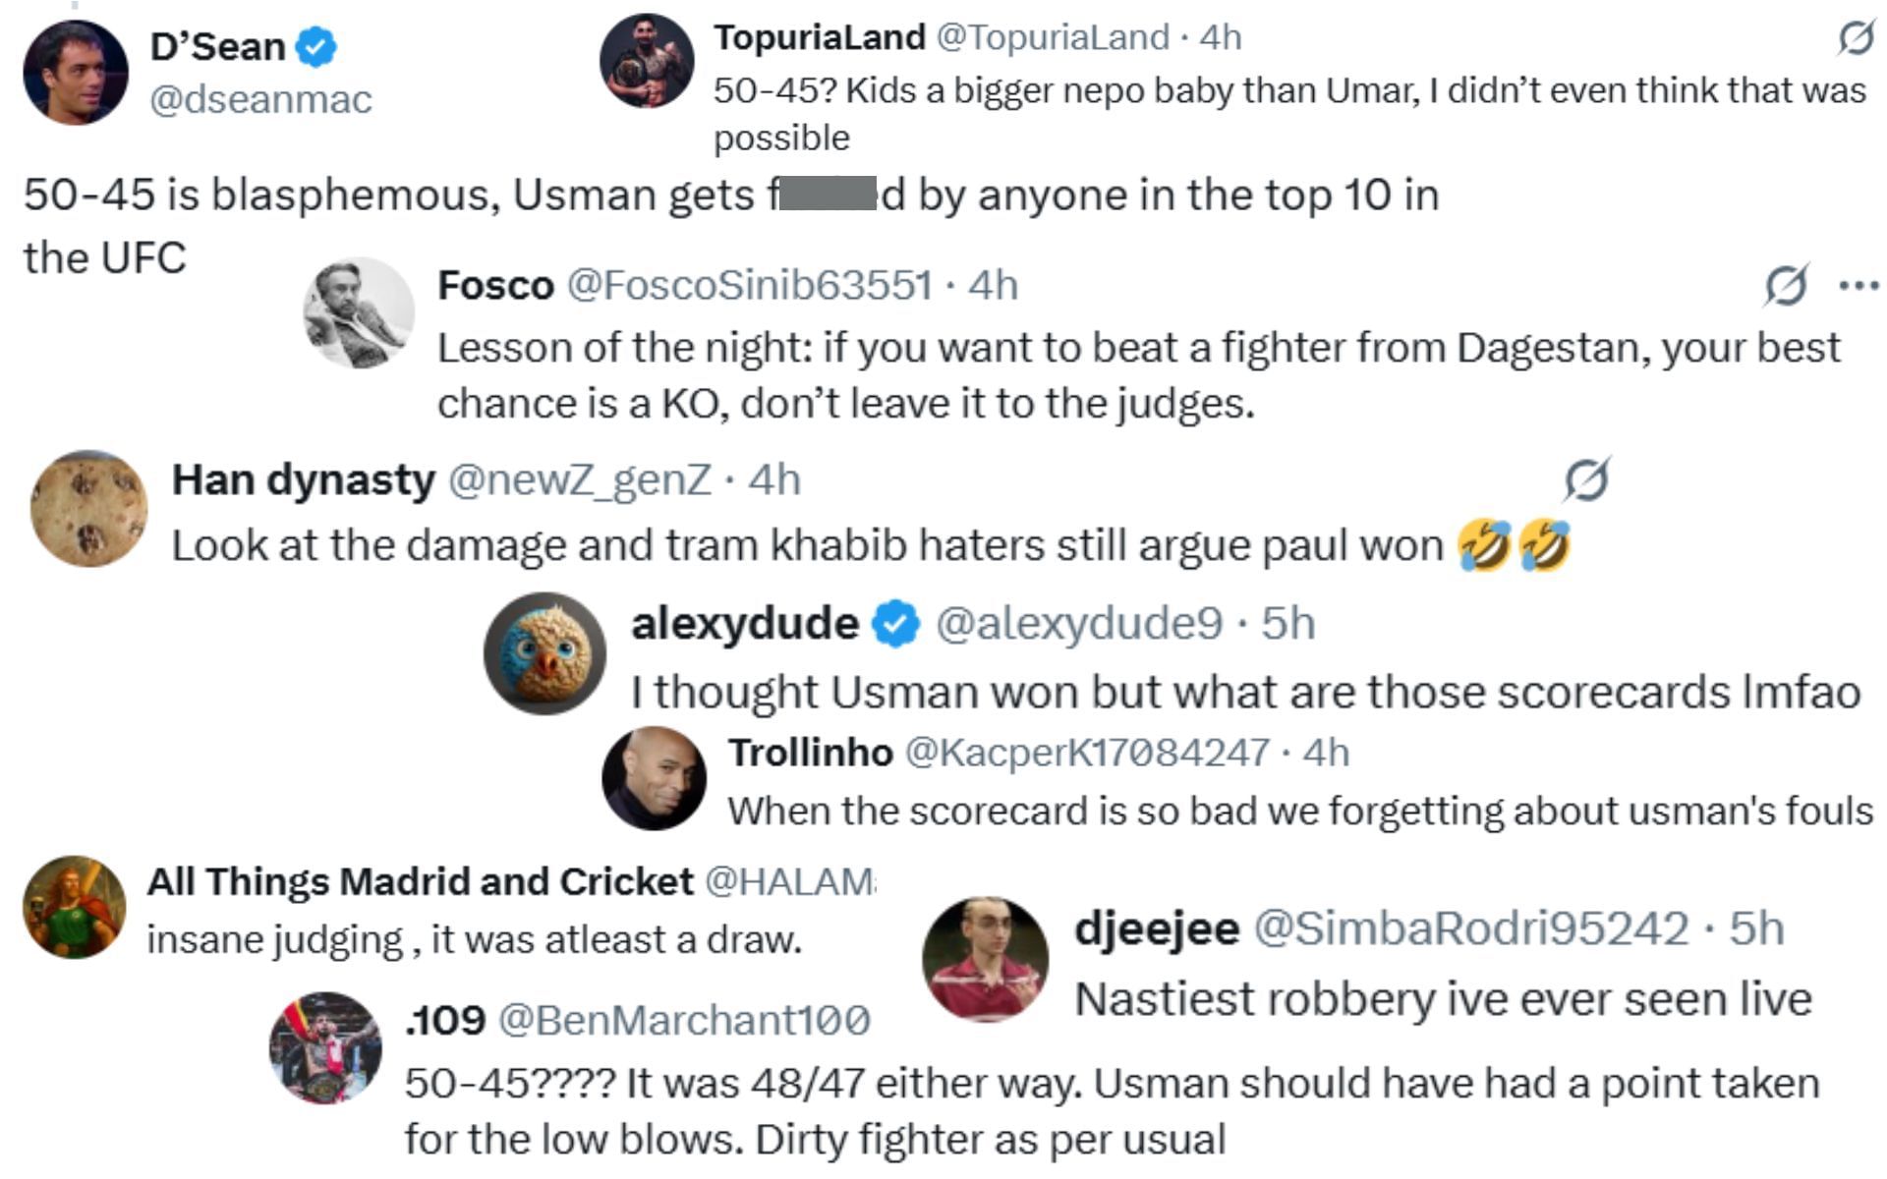
Task: Click the @BenMarchant100 handle
Action: click(684, 1020)
